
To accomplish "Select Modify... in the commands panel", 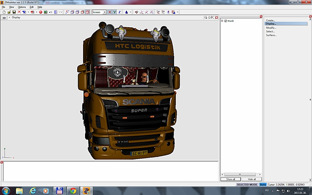I will (x=271, y=28).
